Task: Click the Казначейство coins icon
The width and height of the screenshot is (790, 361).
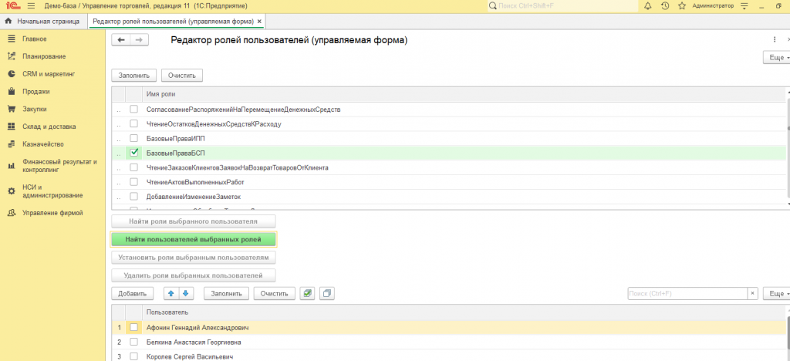Action: click(x=11, y=144)
